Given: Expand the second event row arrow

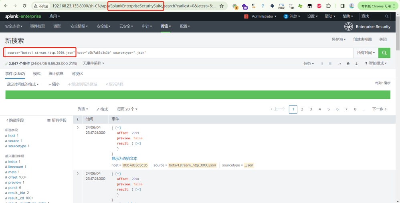Looking at the screenshot, I should [x=78, y=173].
